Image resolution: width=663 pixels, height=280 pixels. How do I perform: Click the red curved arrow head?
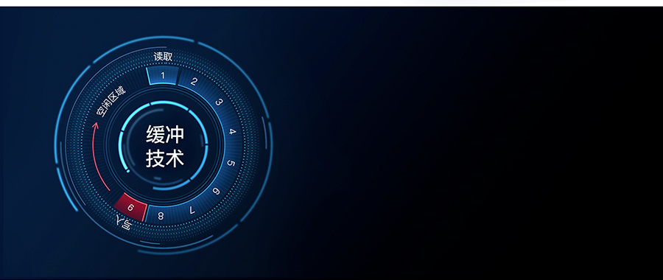click(x=96, y=125)
